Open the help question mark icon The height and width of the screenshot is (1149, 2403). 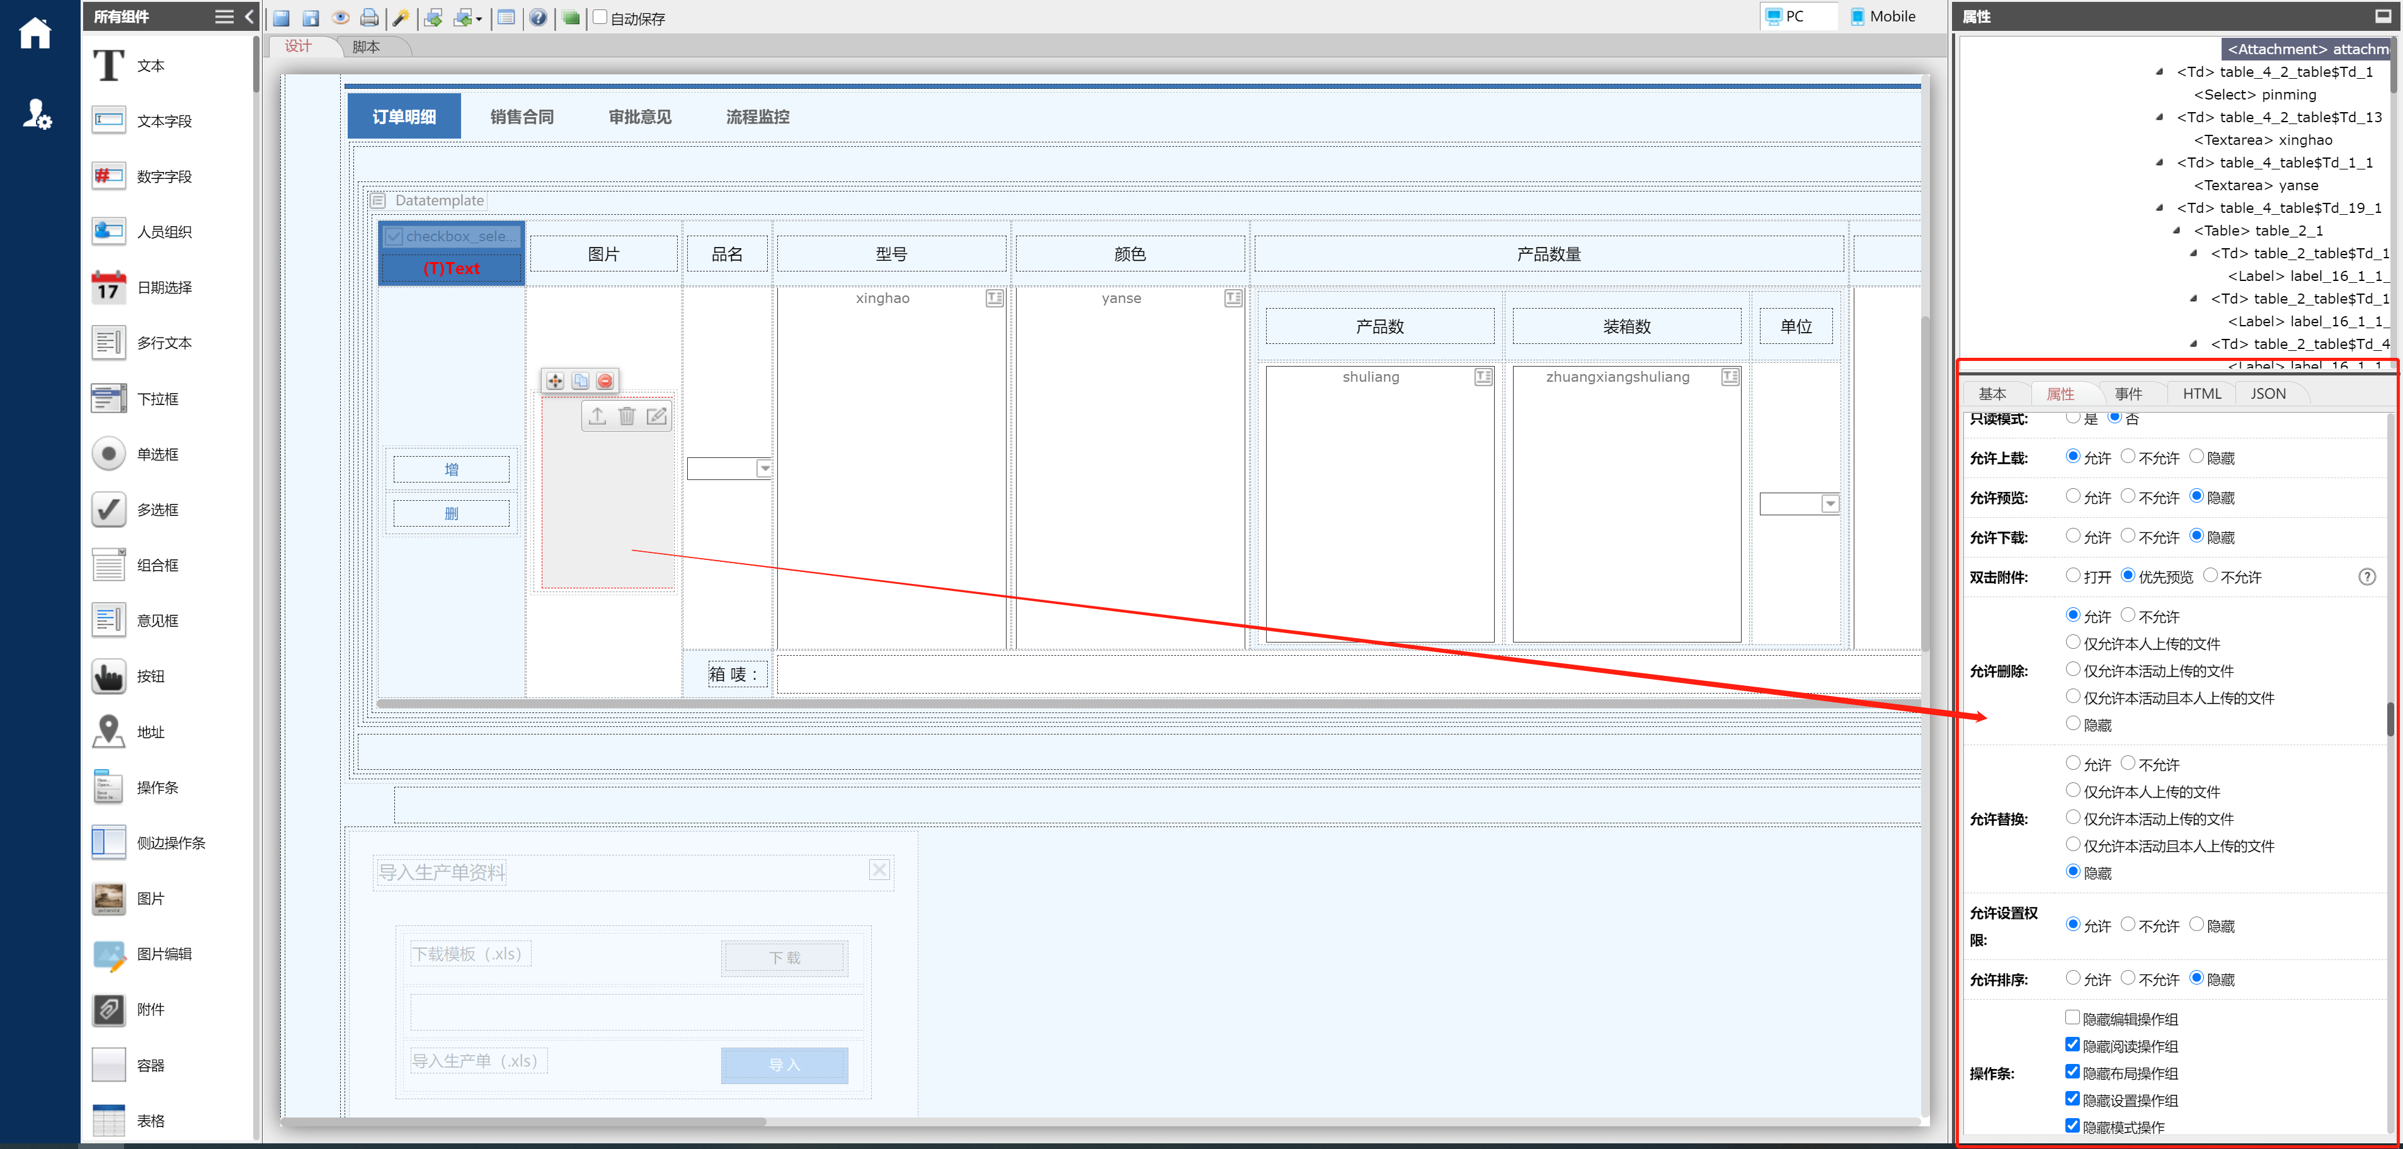(539, 18)
